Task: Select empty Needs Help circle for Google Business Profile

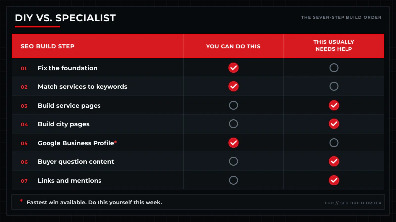Action: coord(334,143)
